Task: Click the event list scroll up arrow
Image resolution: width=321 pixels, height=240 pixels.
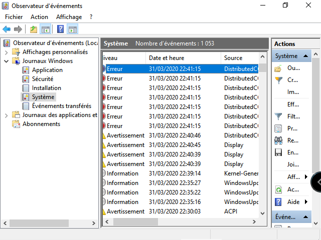Action: [262, 56]
